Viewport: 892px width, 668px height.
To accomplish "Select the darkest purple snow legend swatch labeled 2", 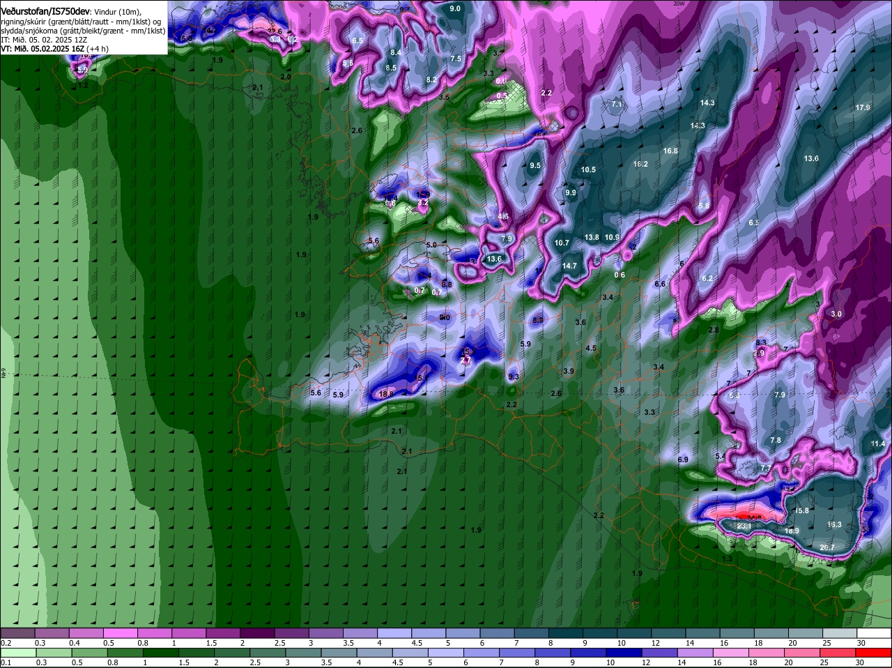I will click(257, 633).
